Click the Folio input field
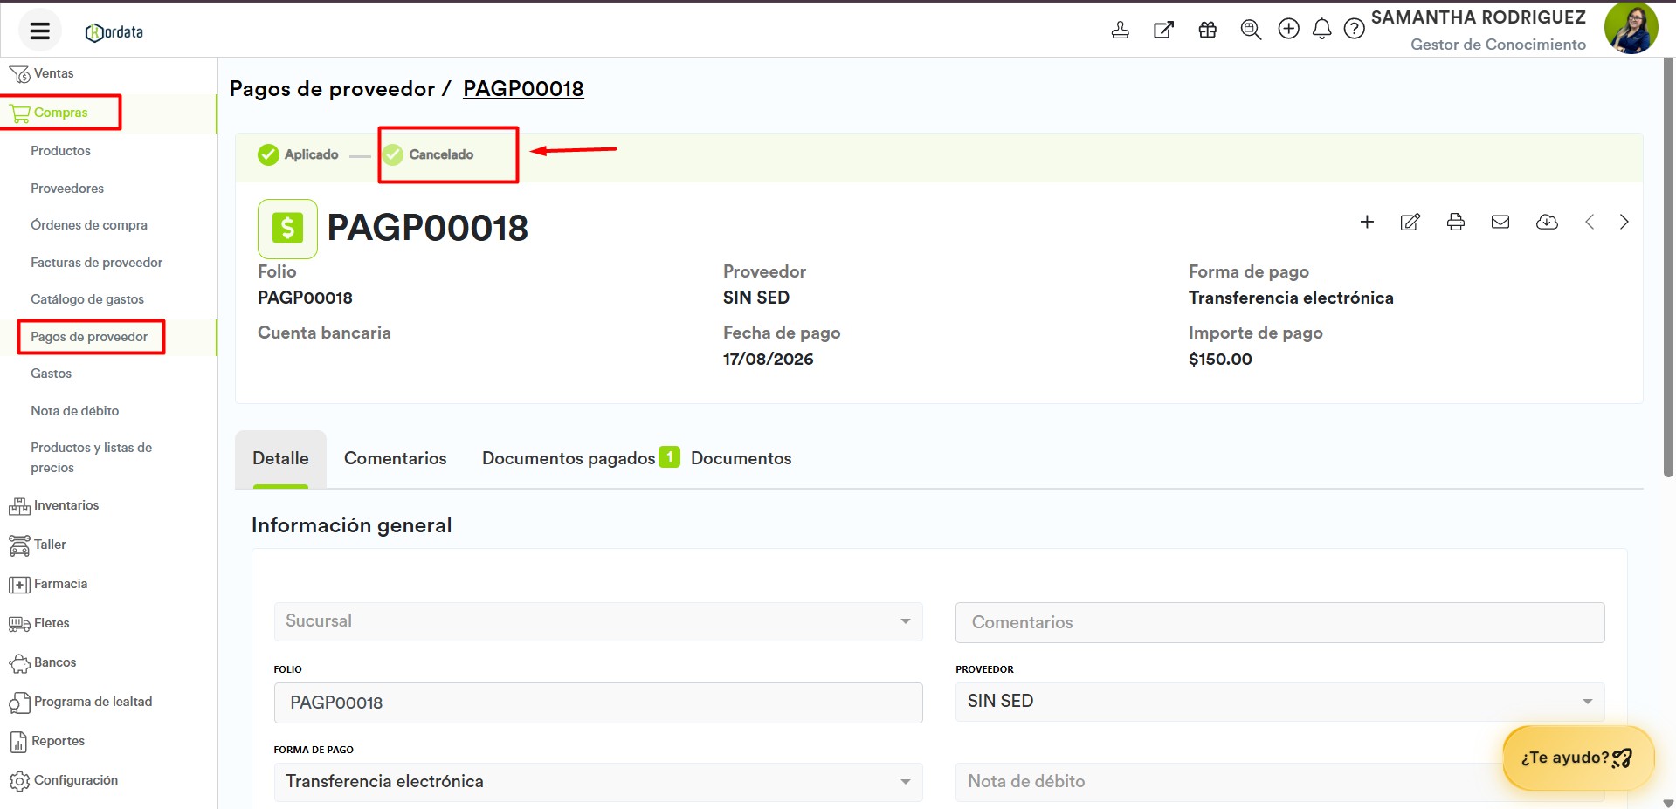 pos(598,703)
